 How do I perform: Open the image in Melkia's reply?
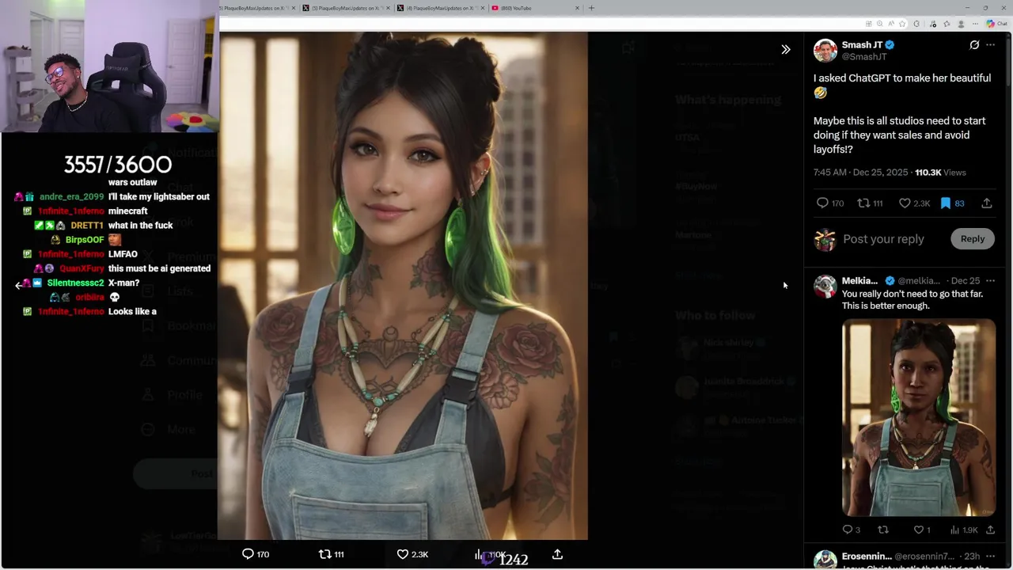(x=919, y=417)
